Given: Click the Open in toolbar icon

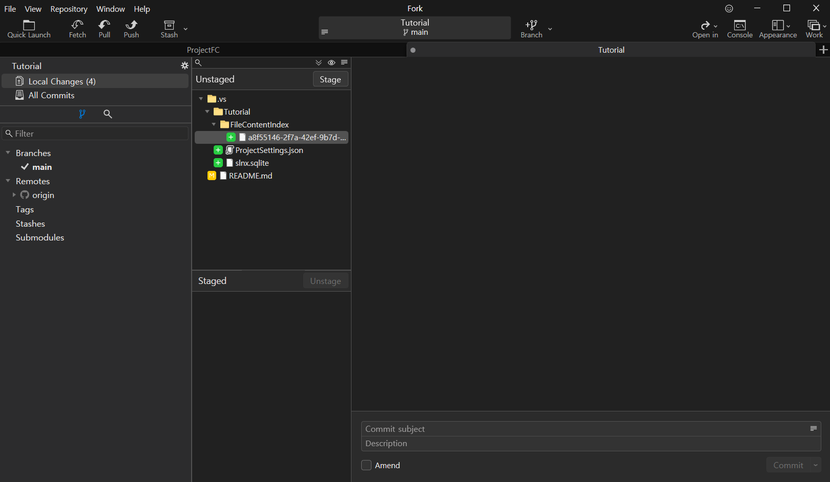Looking at the screenshot, I should point(705,25).
